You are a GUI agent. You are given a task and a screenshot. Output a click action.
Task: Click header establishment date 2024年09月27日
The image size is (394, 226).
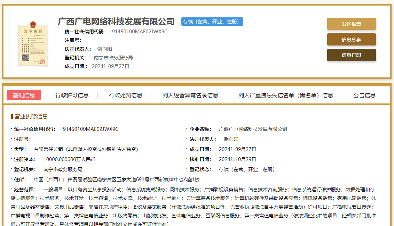coord(110,66)
